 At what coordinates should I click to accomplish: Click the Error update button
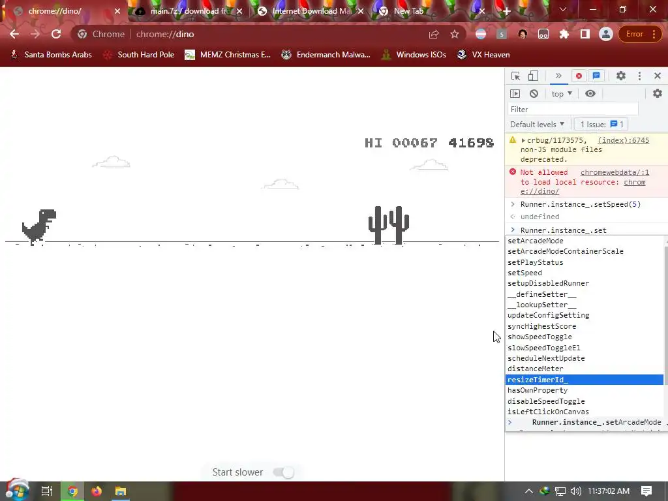click(x=634, y=34)
